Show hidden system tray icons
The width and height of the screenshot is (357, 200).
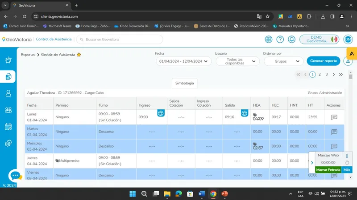coord(291,194)
